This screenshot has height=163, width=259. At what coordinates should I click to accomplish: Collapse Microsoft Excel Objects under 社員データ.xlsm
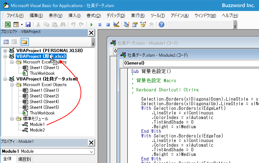click(12, 85)
